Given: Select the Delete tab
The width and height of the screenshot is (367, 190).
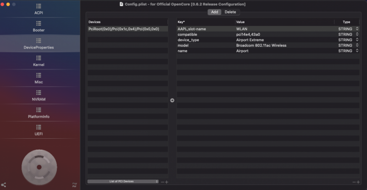Looking at the screenshot, I should click(x=230, y=12).
